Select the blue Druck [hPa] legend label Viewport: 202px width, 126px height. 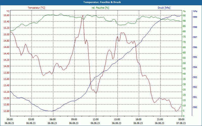click(x=164, y=8)
